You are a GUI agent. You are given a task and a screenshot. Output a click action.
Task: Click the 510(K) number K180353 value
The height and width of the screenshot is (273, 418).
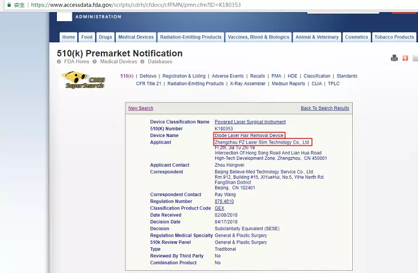(223, 129)
